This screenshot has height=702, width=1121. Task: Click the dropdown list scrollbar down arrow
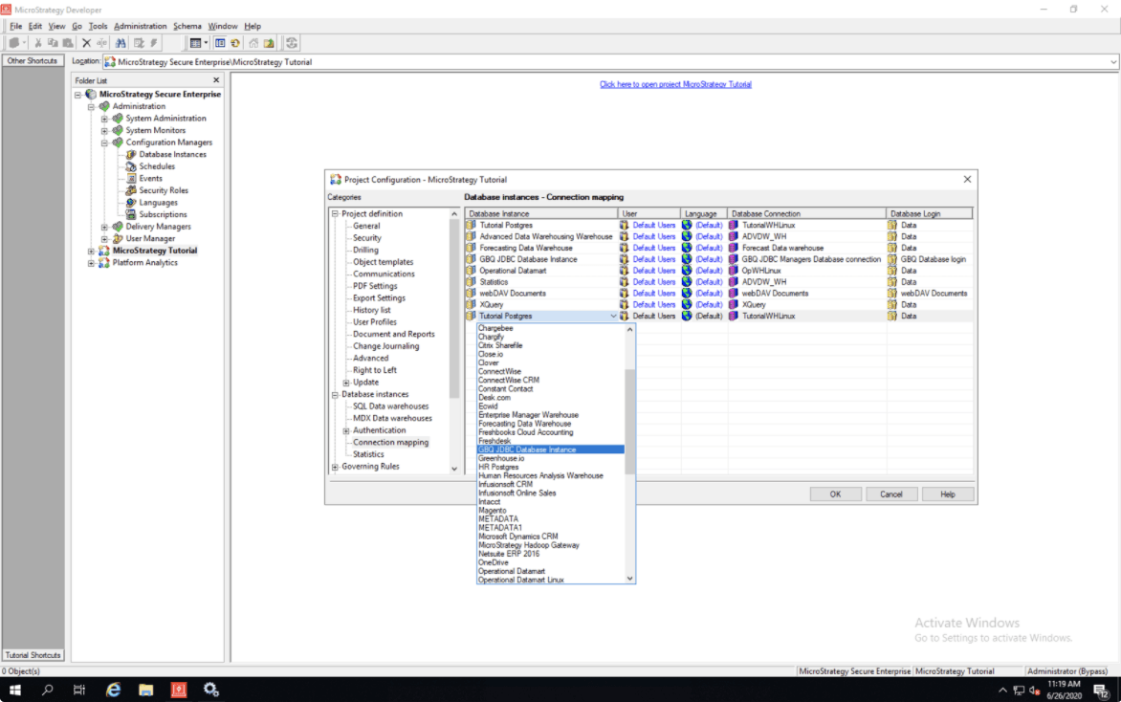pos(629,579)
